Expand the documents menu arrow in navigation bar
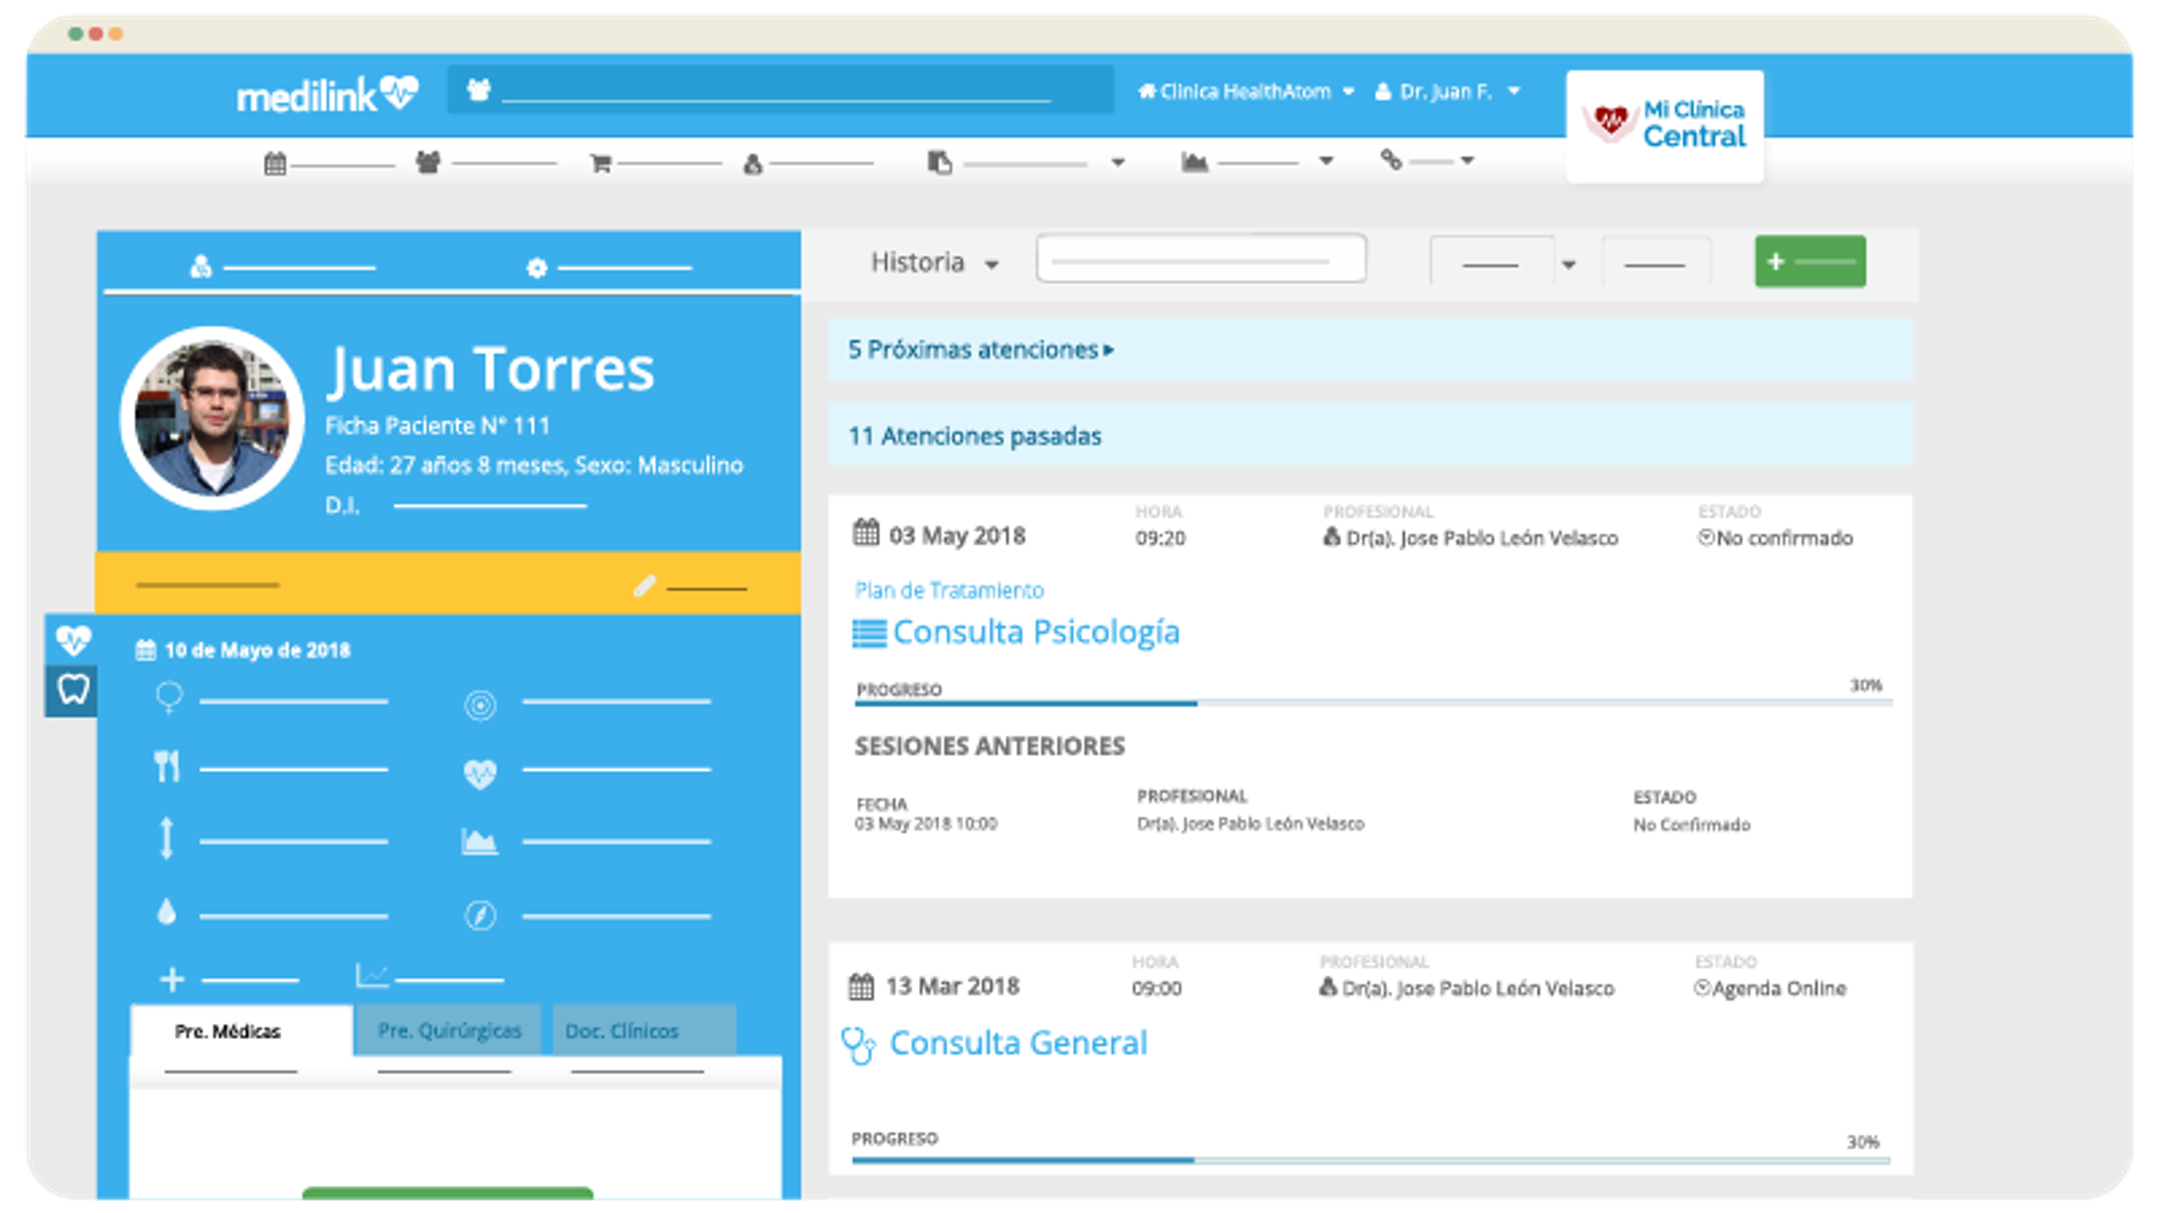 pyautogui.click(x=1118, y=163)
